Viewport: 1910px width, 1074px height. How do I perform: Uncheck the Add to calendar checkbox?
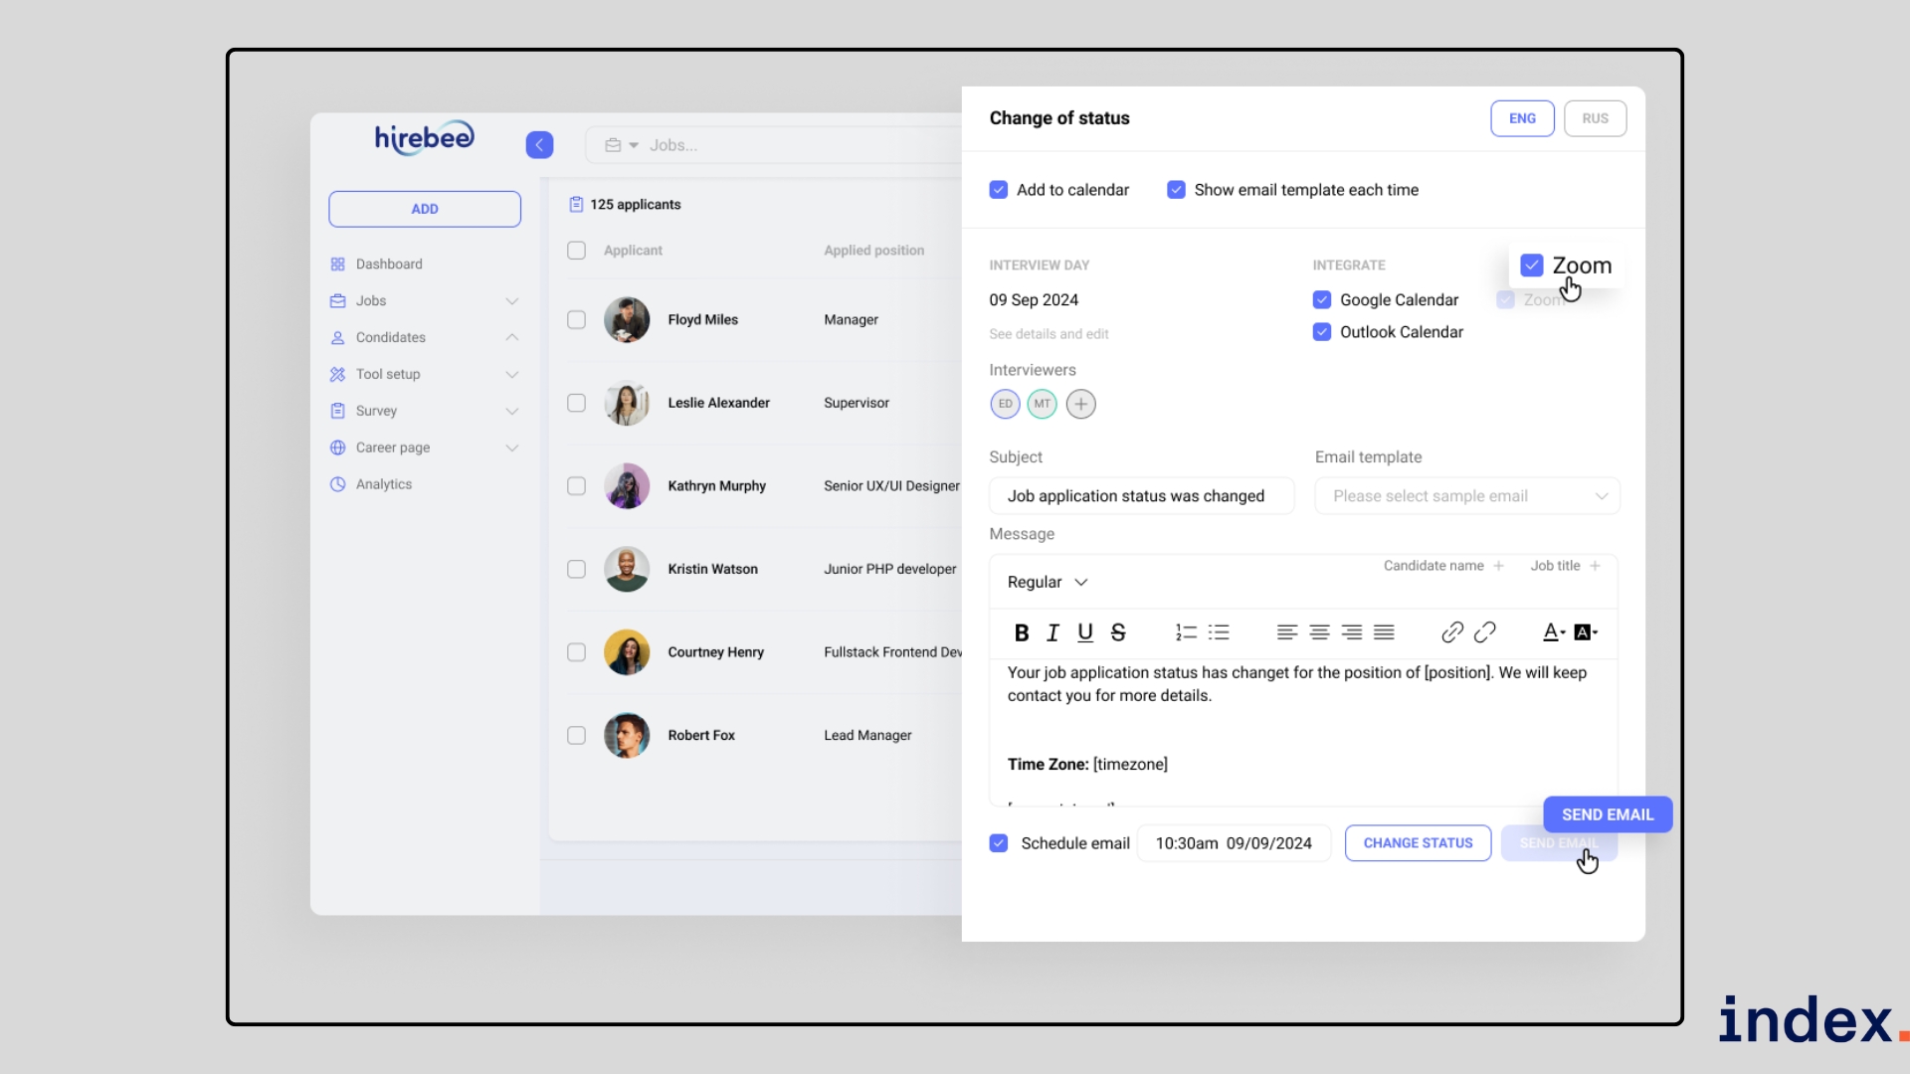coord(999,190)
